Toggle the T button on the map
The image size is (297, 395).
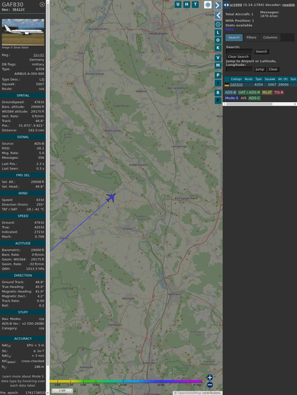click(x=195, y=4)
